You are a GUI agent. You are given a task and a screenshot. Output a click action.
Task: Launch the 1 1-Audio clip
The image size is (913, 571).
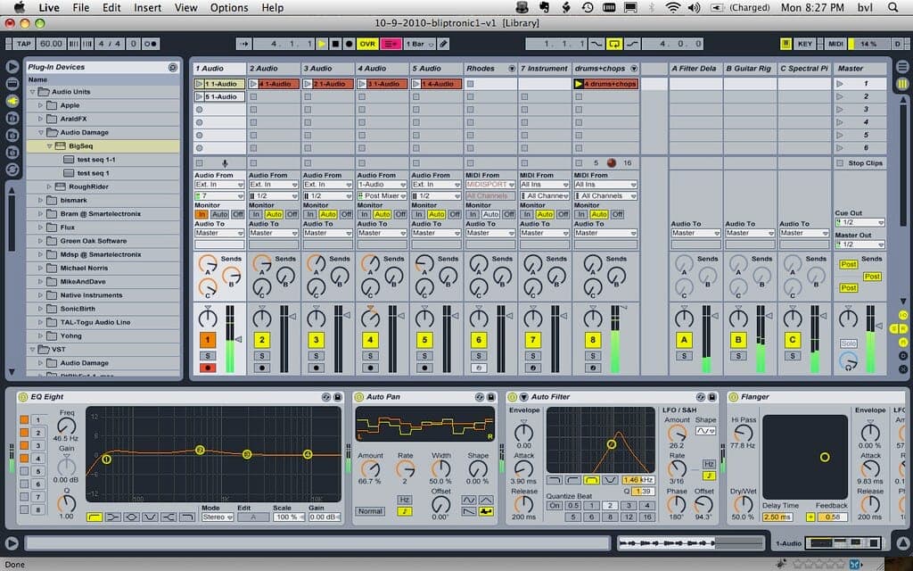[x=199, y=84]
